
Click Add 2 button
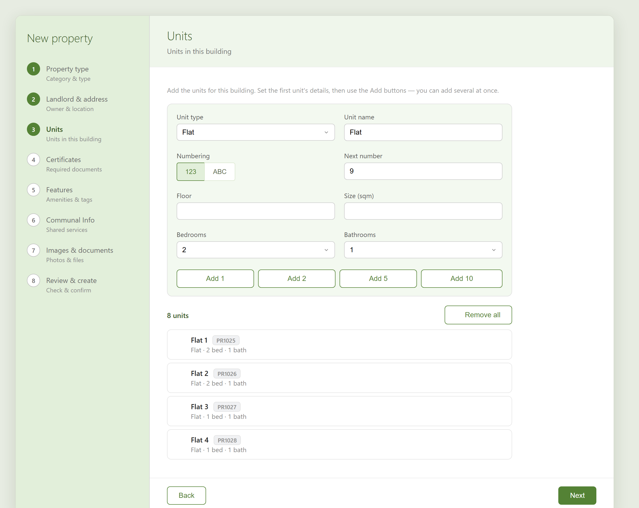297,278
